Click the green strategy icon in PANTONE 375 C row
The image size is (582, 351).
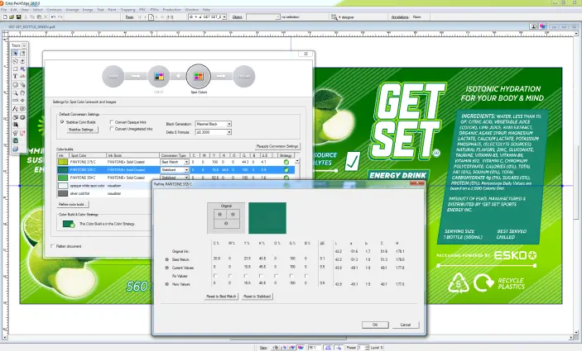(286, 162)
